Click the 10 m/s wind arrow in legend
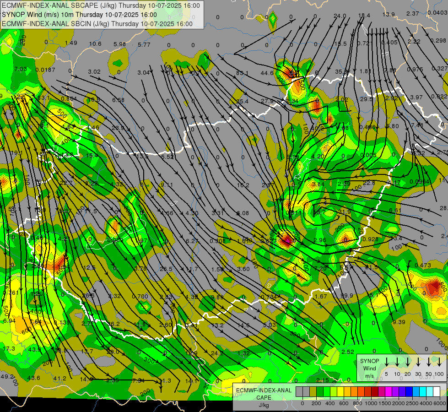This screenshot has width=448, height=412. pyautogui.click(x=397, y=362)
